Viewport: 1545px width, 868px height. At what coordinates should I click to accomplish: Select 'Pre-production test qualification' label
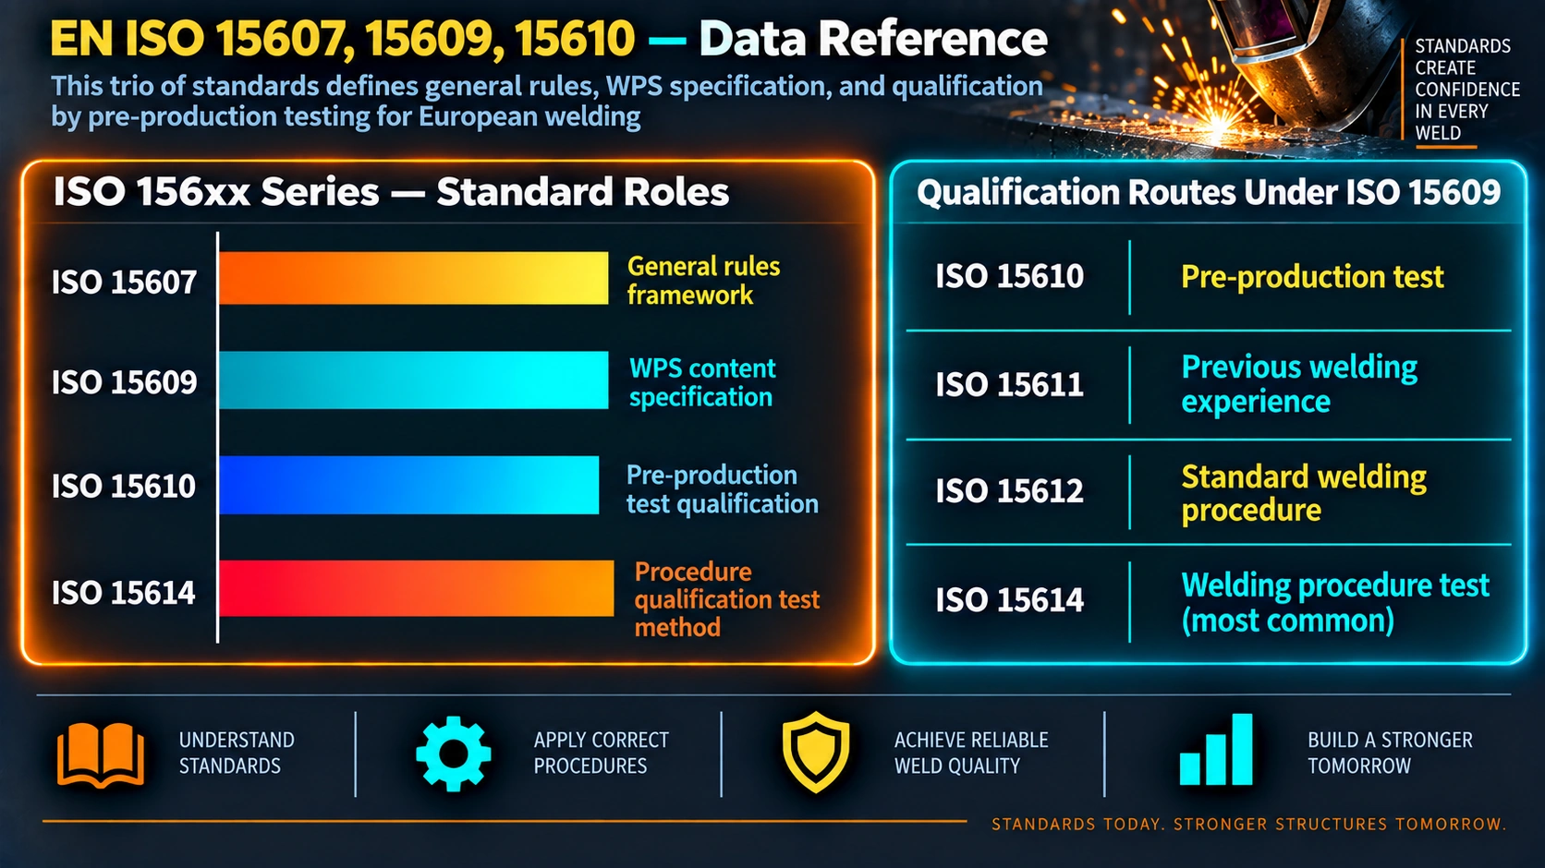(x=722, y=489)
